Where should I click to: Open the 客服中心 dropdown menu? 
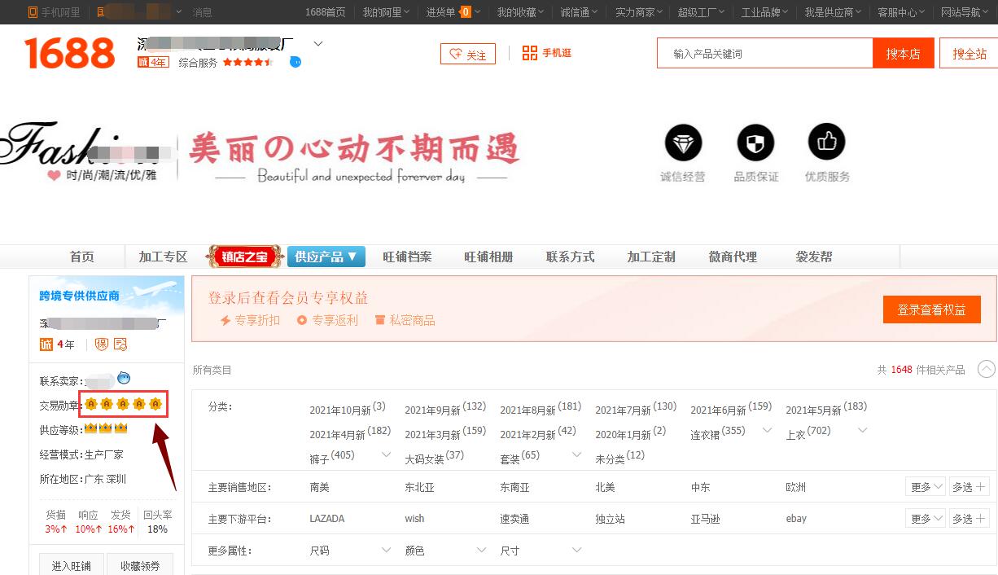(902, 12)
